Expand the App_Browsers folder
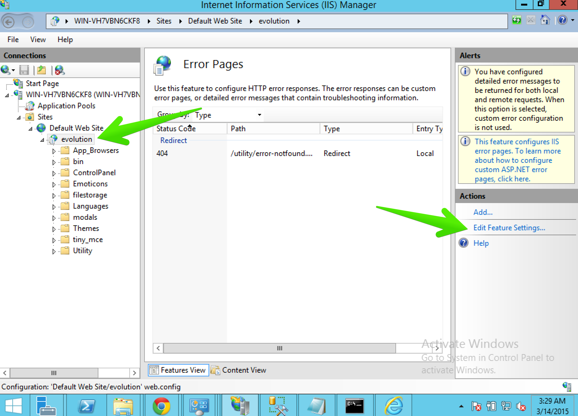The image size is (578, 416). pyautogui.click(x=54, y=151)
